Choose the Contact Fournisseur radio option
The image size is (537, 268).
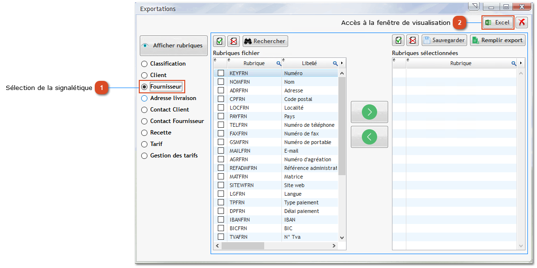[144, 121]
